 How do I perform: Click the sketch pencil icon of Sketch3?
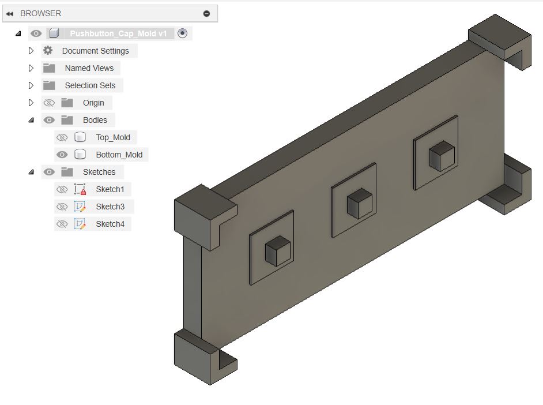[80, 207]
